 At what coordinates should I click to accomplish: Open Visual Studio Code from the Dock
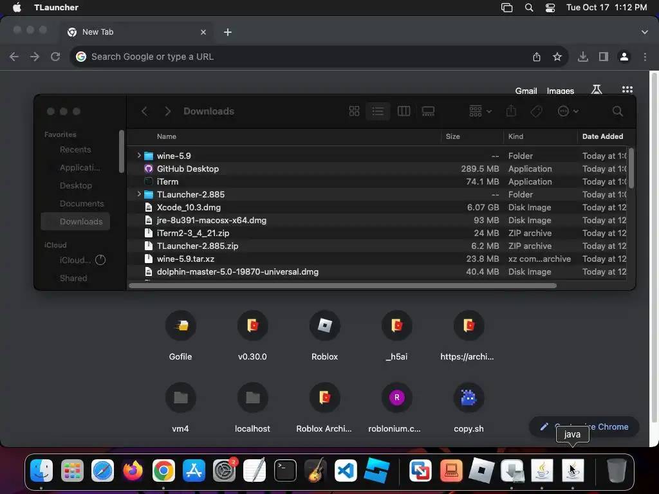point(346,470)
